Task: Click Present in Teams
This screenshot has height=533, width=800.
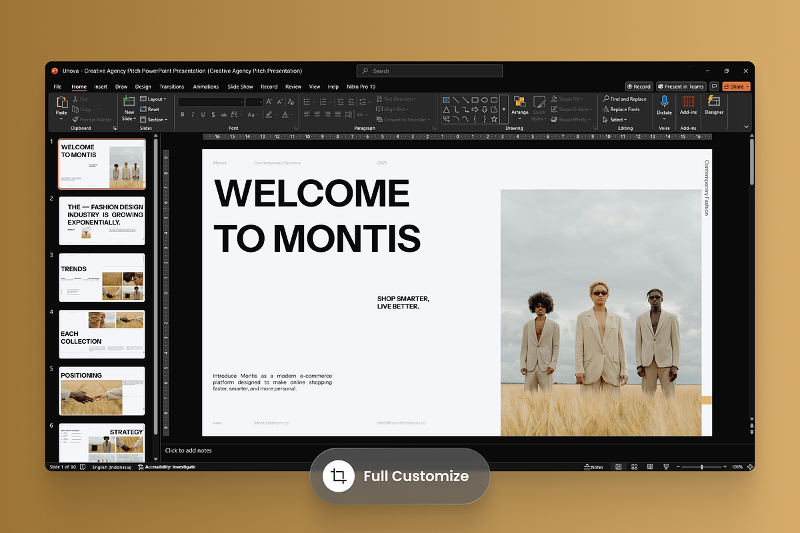Action: click(681, 87)
